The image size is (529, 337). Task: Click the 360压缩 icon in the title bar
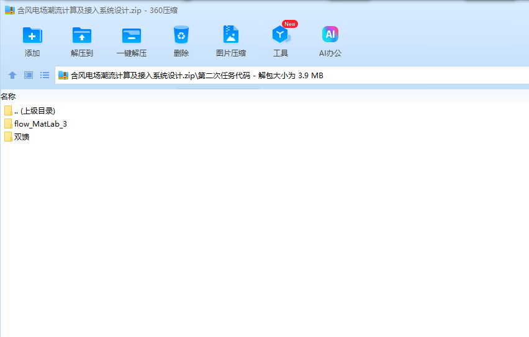pos(10,10)
